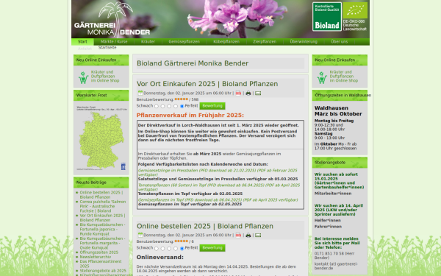Print the Online bestellen article
This screenshot has height=276, width=441.
pos(248,236)
